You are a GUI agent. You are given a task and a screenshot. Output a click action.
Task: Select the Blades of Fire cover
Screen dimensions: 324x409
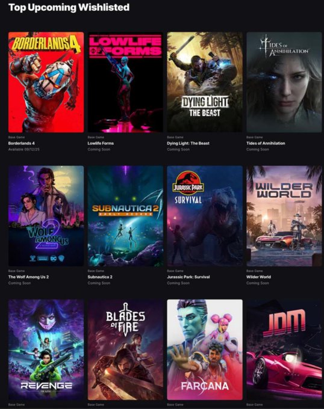tap(125, 349)
